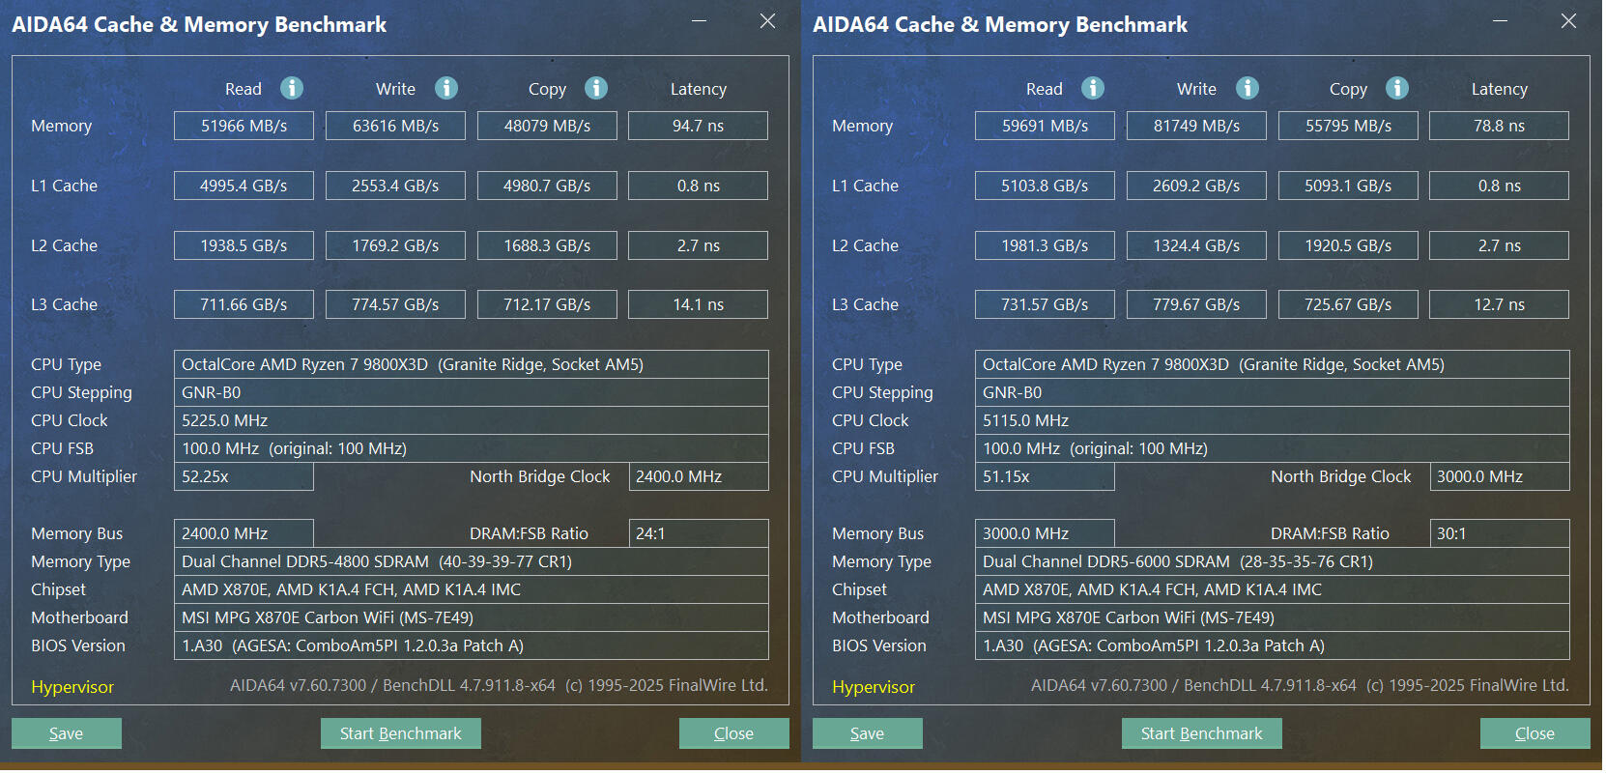Click L1 Cache Copy value 4980.7 GB/s
The height and width of the screenshot is (774, 1606).
coord(547,186)
